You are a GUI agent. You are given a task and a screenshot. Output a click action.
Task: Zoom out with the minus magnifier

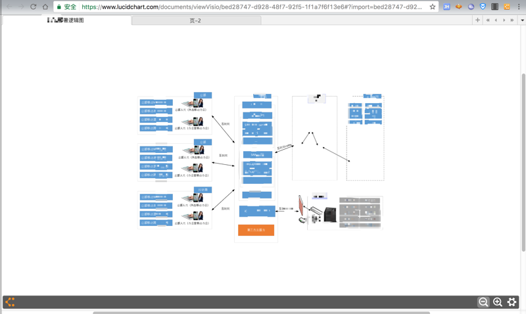[x=483, y=302]
